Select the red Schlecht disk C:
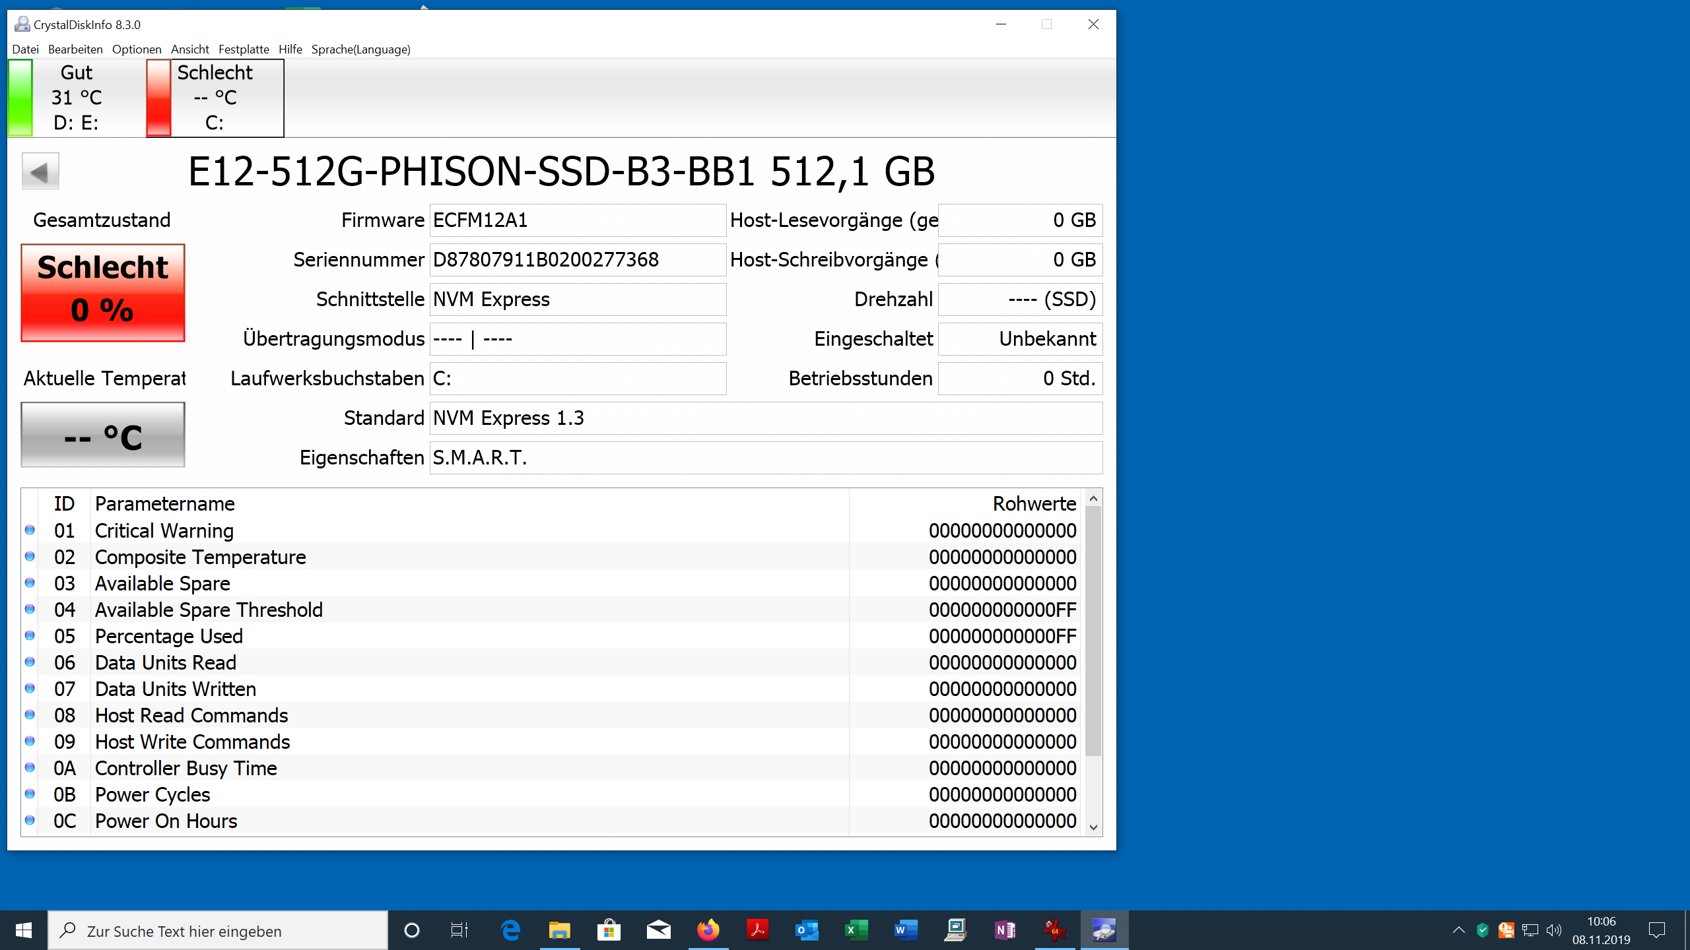The image size is (1690, 950). click(x=215, y=98)
